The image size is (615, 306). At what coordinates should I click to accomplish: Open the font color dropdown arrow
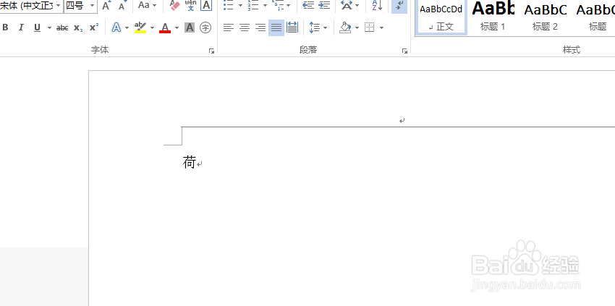[177, 27]
